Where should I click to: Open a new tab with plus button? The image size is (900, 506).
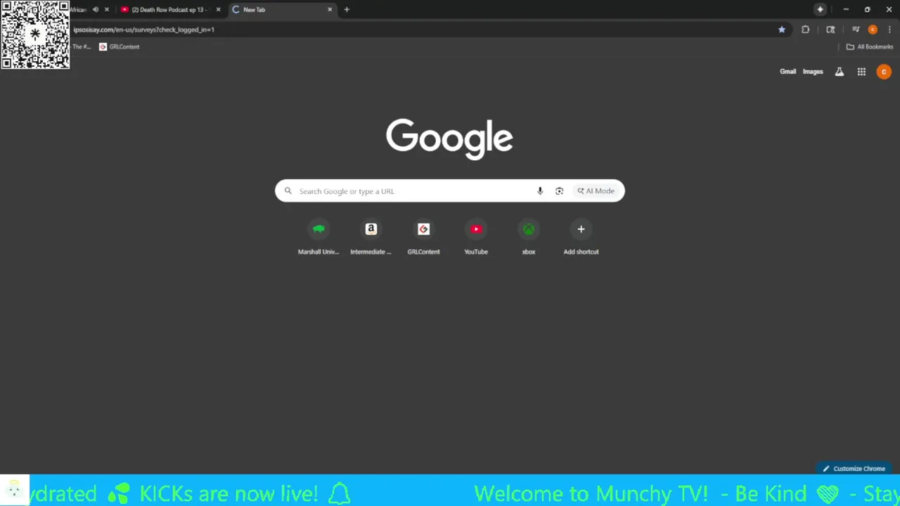(347, 10)
